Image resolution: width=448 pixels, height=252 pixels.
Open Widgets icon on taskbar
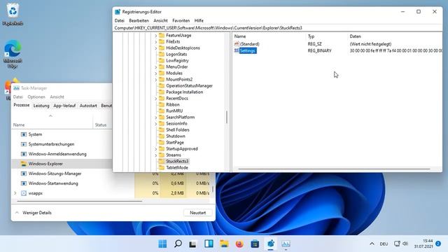209,244
